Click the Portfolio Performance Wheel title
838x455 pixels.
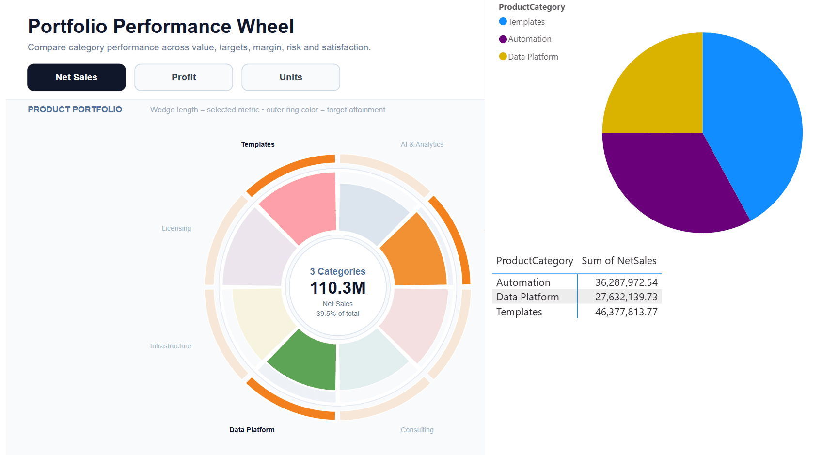(161, 26)
